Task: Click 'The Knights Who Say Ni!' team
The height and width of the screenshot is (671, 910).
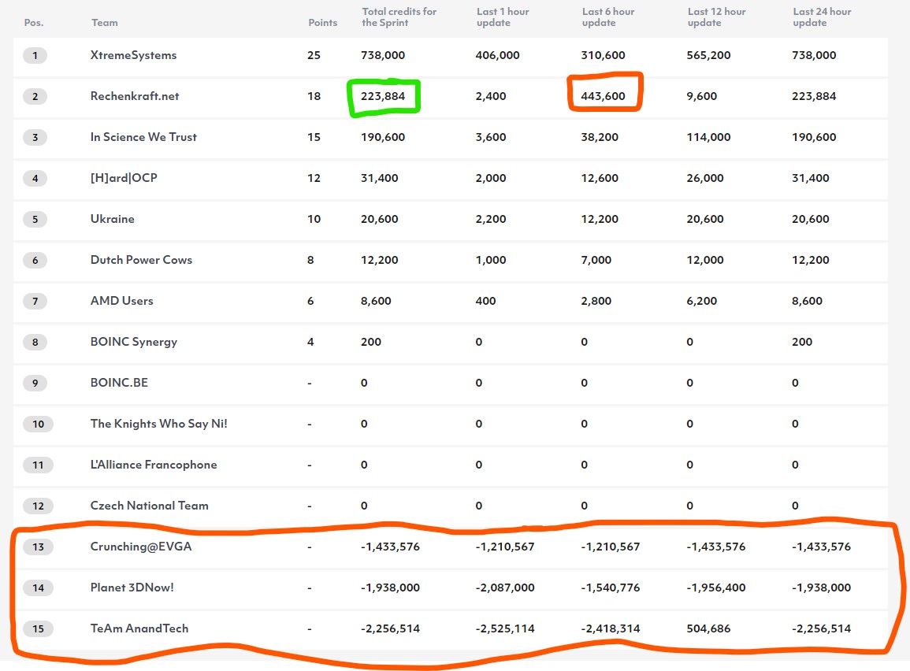Action: click(158, 424)
